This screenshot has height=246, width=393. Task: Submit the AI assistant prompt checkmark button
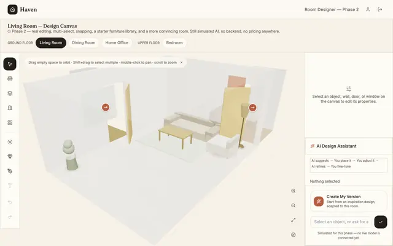(x=381, y=222)
